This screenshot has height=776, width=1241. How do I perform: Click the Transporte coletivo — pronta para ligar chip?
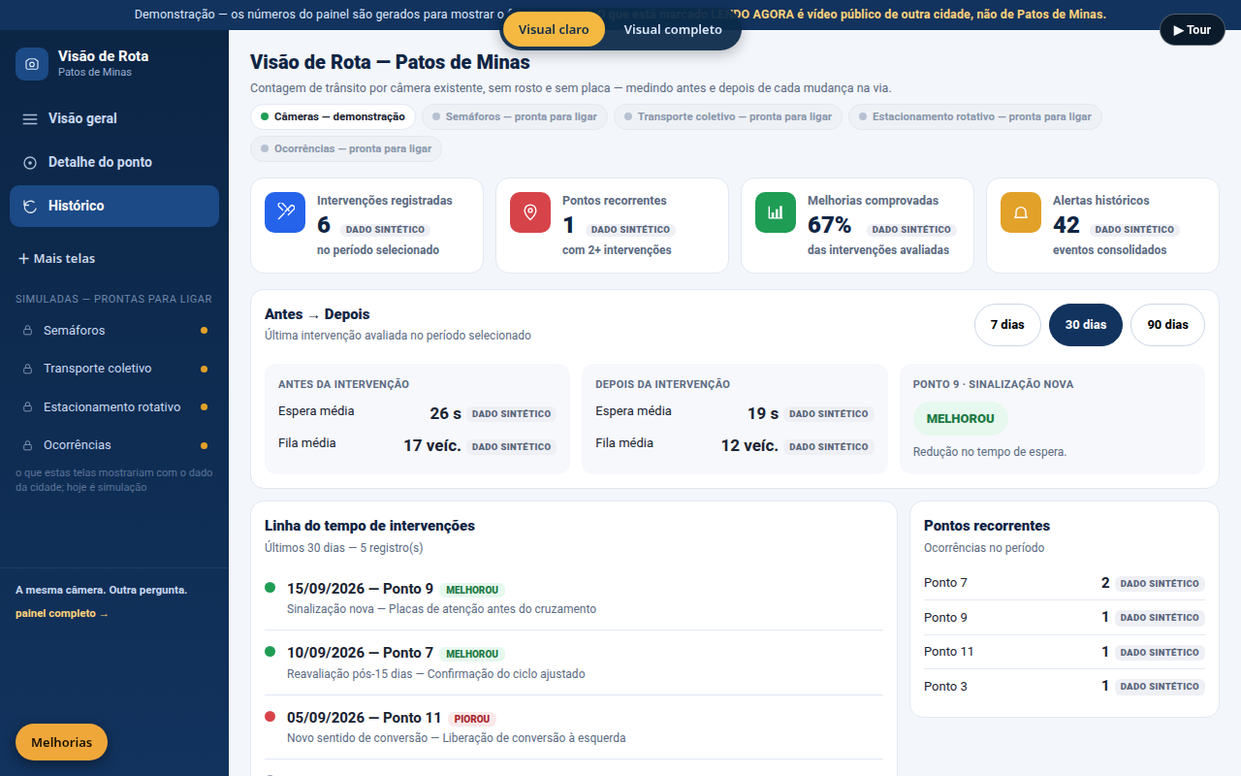(x=728, y=116)
